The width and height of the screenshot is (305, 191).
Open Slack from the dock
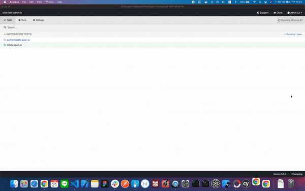(115, 184)
